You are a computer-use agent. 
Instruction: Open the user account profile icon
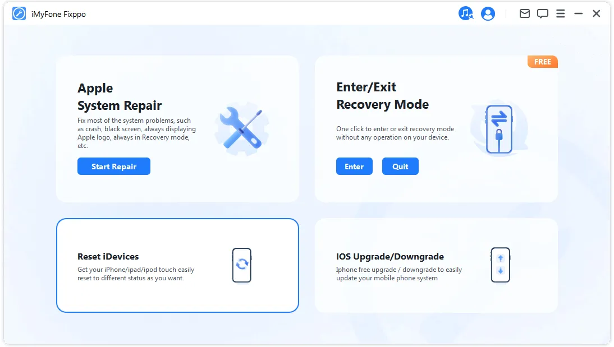click(x=488, y=13)
